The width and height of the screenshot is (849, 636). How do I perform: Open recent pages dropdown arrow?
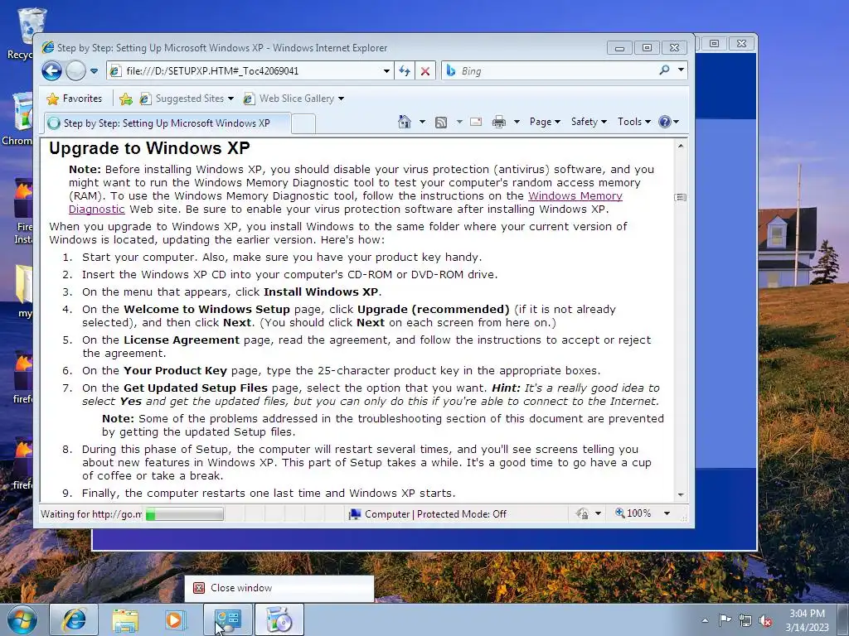click(95, 71)
